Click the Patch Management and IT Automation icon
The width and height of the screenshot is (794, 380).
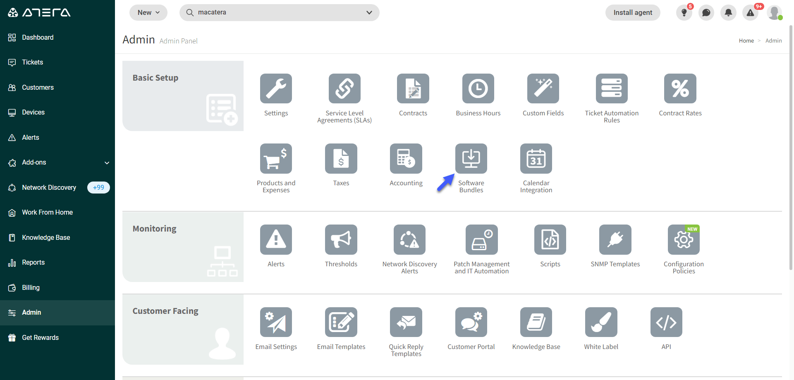click(481, 239)
